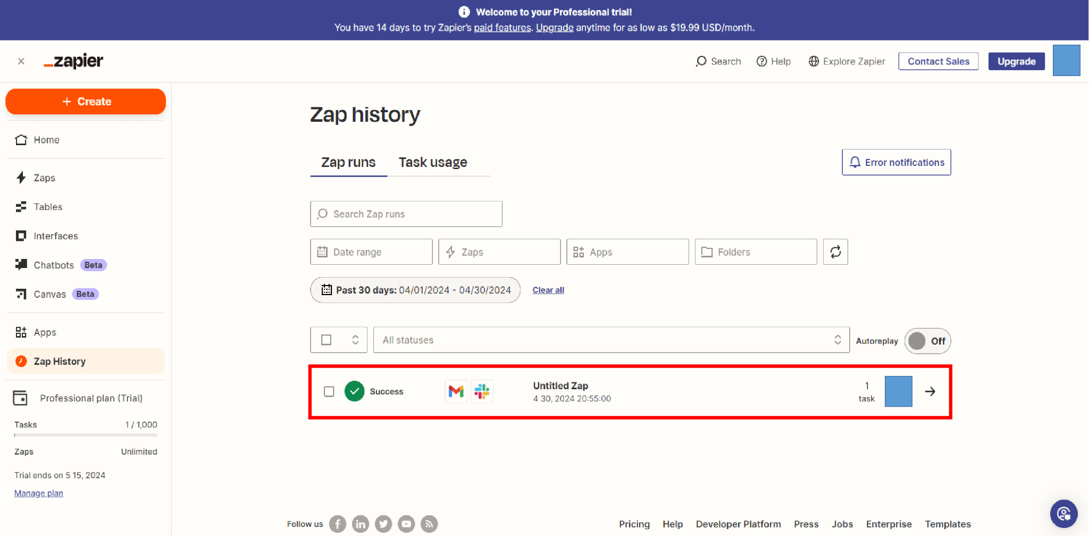Click the Upgrade button

tap(1016, 61)
